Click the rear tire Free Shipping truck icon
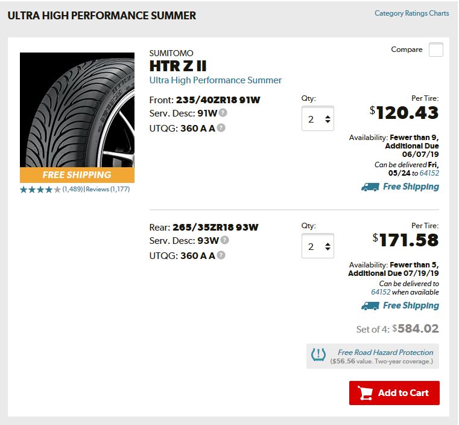Screen dimensions: 459x425 [370, 306]
